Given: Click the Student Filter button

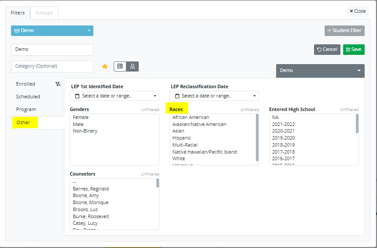Looking at the screenshot, I should point(344,31).
